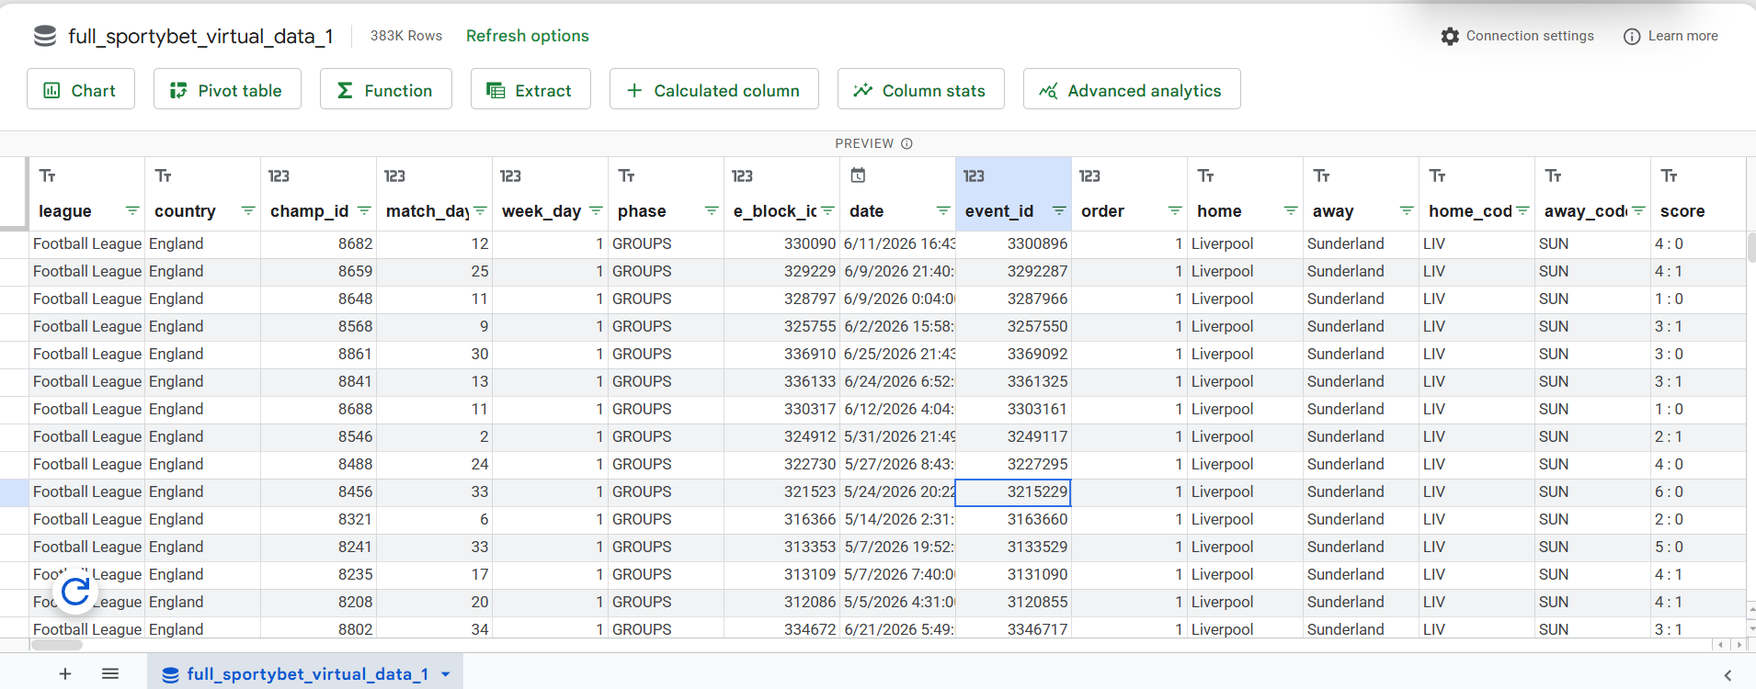The height and width of the screenshot is (689, 1756).
Task: Click the number type icon above champ_id
Action: 279,175
